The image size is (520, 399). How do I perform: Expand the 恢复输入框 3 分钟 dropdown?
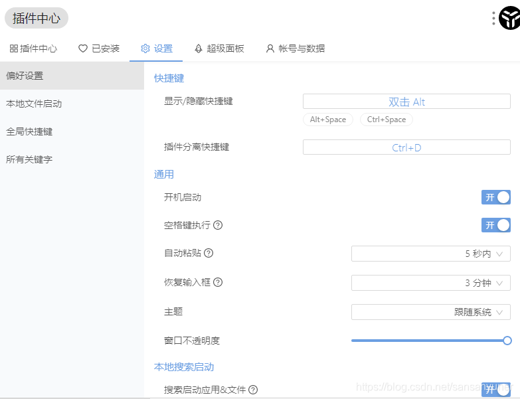431,283
